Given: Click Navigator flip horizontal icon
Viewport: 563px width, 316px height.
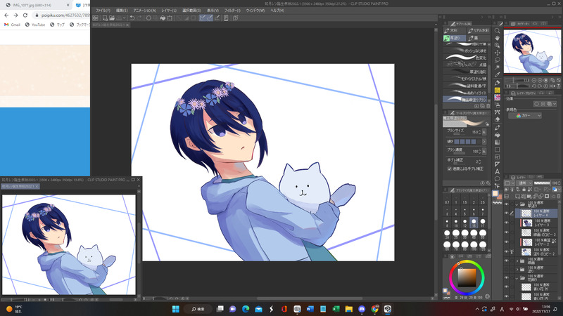Looking at the screenshot, I should pos(553,86).
